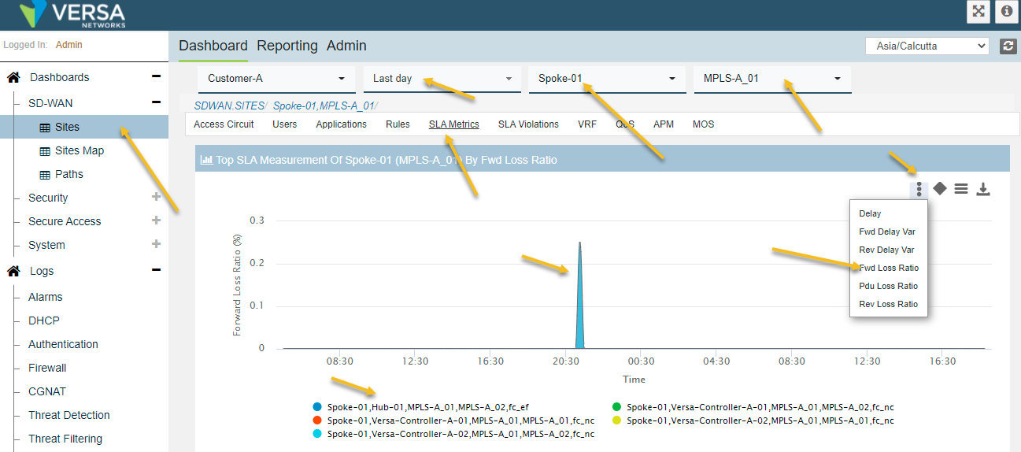Viewport: 1021px width, 452px height.
Task: Click the Spoke-01,MPLS-A_01 breadcrumb link
Action: point(324,106)
